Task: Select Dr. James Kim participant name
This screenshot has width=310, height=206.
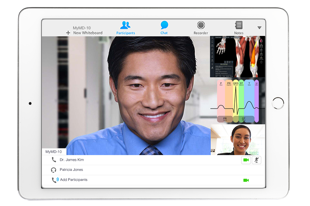Action: click(x=72, y=160)
